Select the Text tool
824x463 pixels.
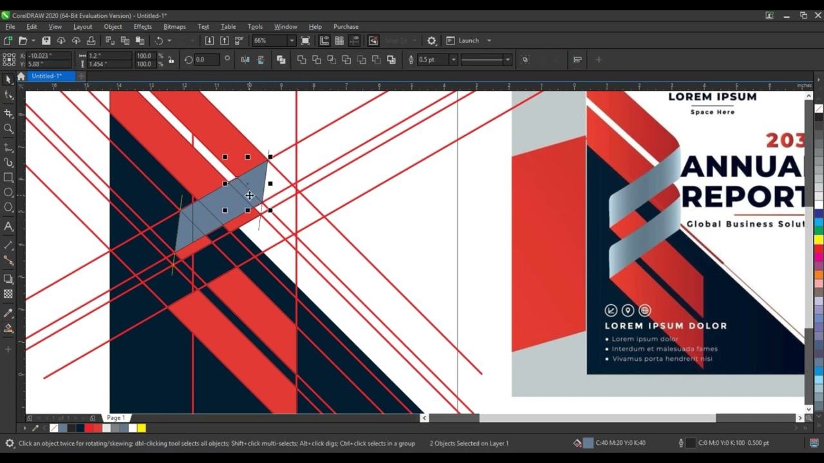tap(8, 226)
